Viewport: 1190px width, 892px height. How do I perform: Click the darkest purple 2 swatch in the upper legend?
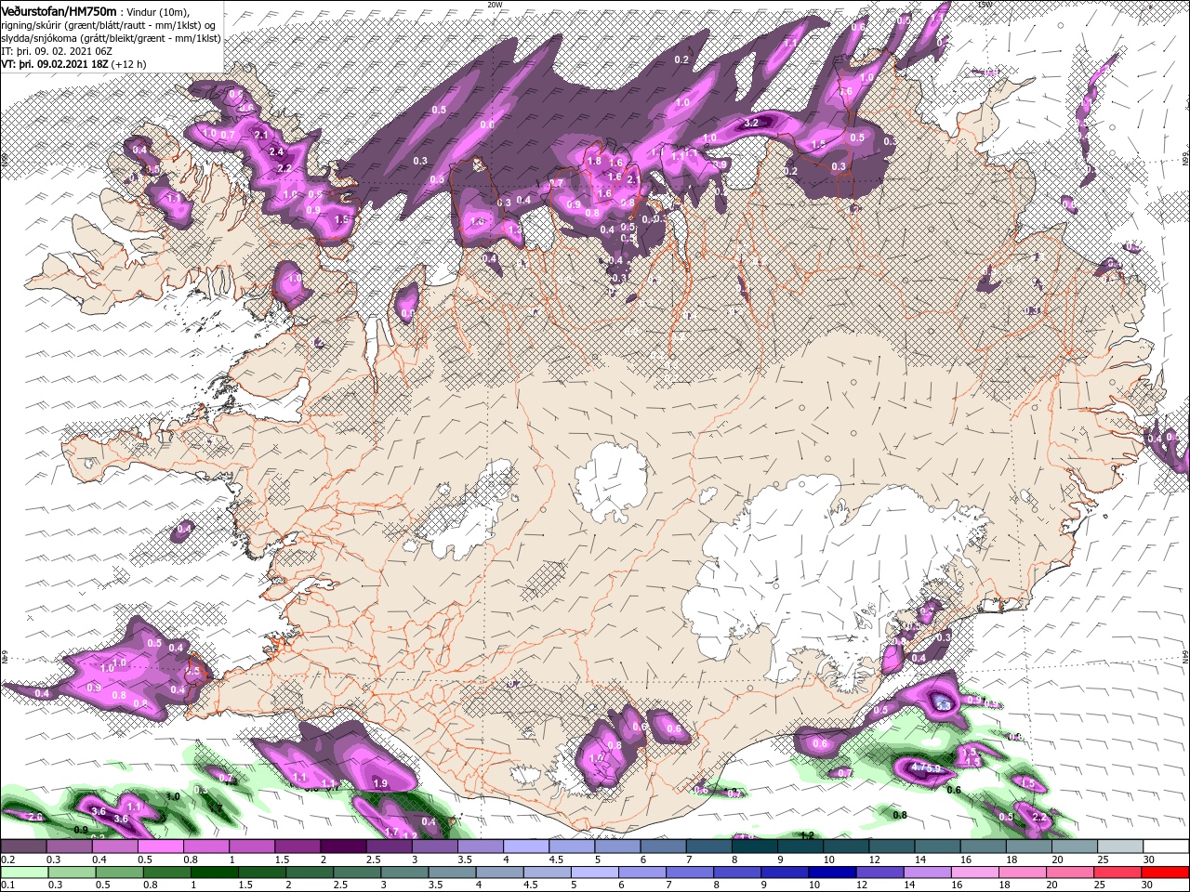pyautogui.click(x=343, y=846)
